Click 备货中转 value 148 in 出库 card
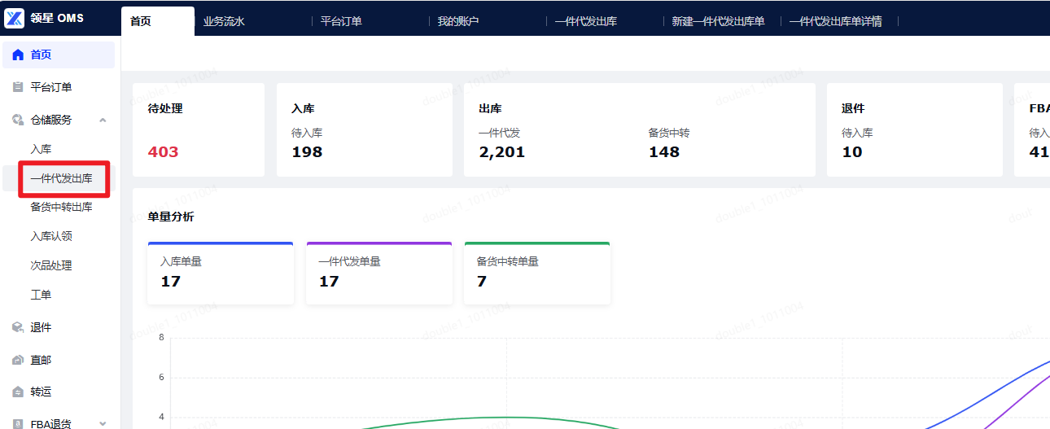The width and height of the screenshot is (1050, 429). (664, 152)
